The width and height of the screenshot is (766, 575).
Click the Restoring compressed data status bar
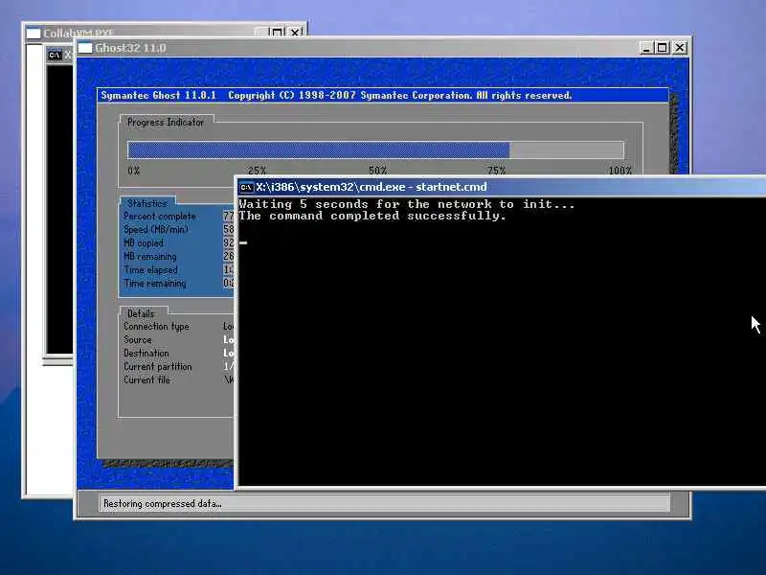point(385,504)
